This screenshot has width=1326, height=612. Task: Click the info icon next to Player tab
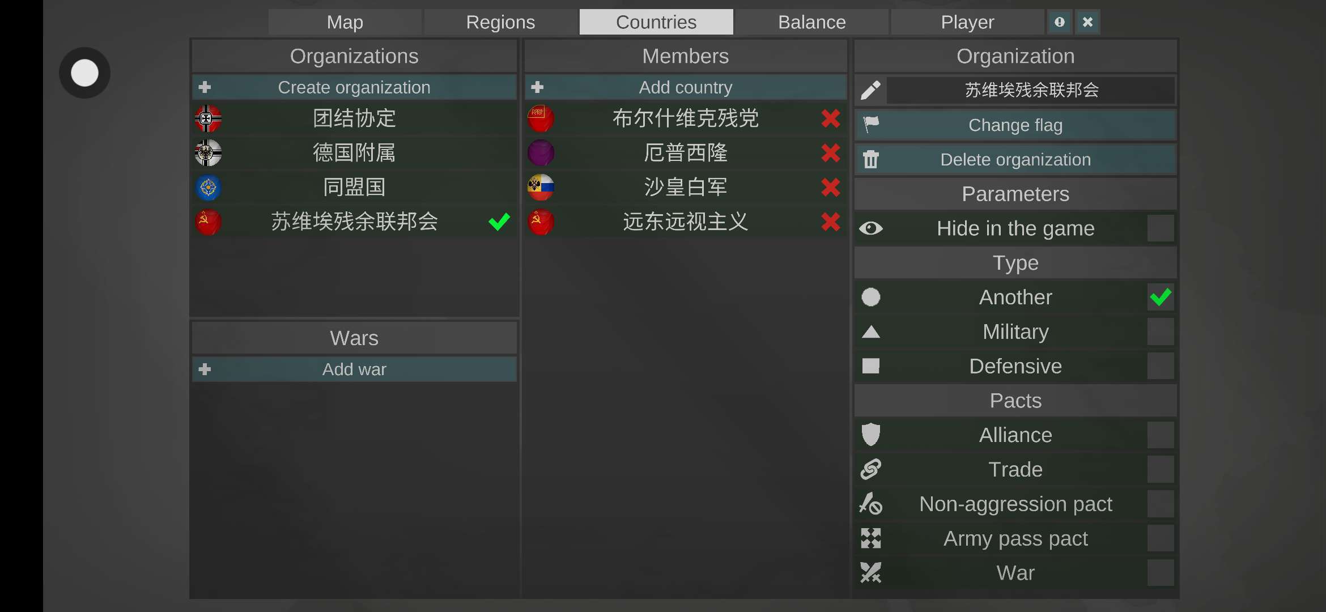coord(1059,22)
